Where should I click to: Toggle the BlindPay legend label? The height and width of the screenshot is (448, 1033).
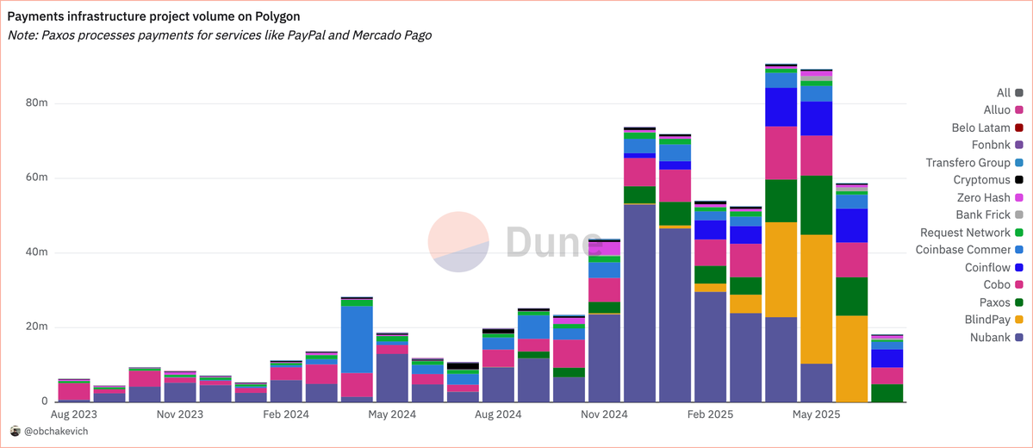pyautogui.click(x=988, y=320)
